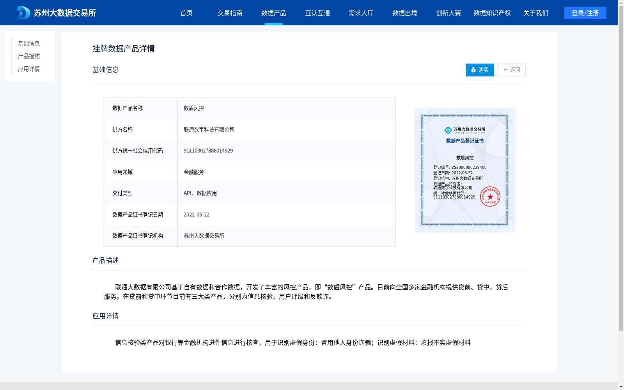Screen dimensions: 624x390
Task: Open the 关于我们 menu item
Action: (536, 13)
